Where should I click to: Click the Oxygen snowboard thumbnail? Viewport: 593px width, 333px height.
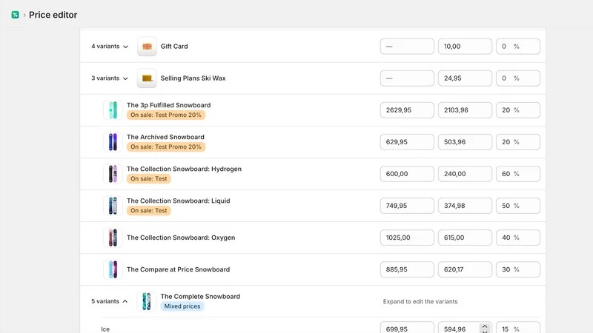[113, 238]
